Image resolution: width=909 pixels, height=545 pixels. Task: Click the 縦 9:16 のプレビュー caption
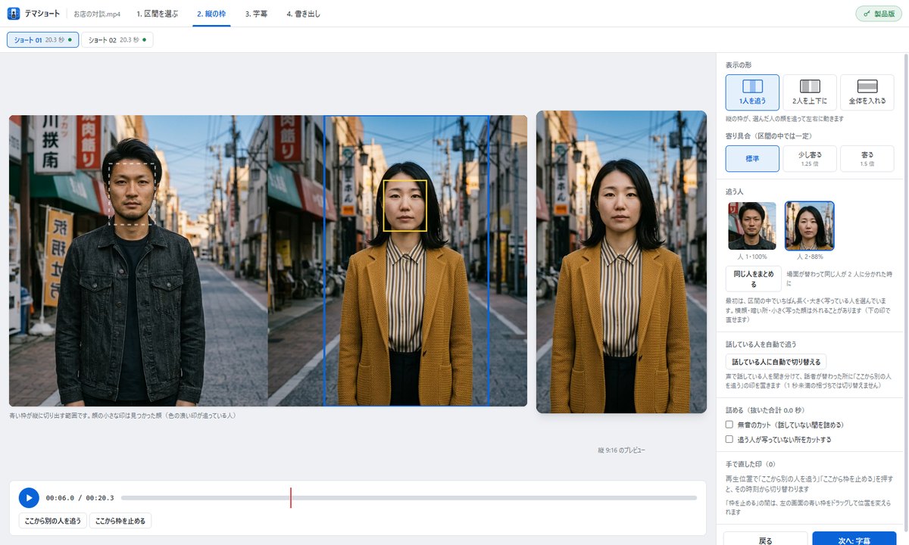(621, 450)
